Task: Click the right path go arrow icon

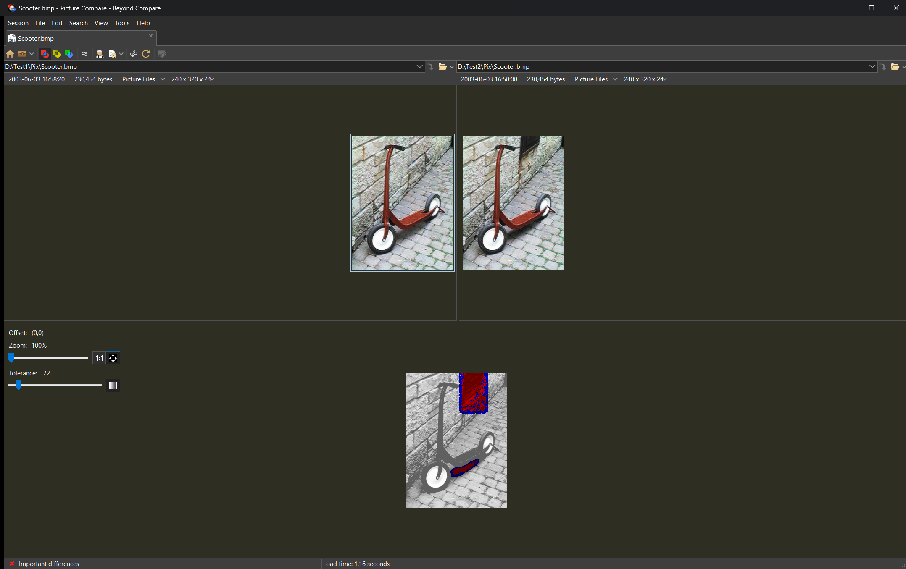Action: point(883,67)
